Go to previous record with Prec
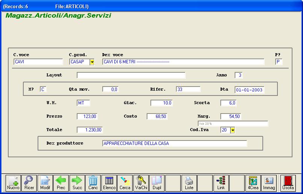The height and width of the screenshot is (194, 303). 61,183
